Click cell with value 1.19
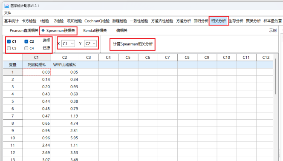Image resolution: width=283 pixels, height=161 pixels. 65,116
